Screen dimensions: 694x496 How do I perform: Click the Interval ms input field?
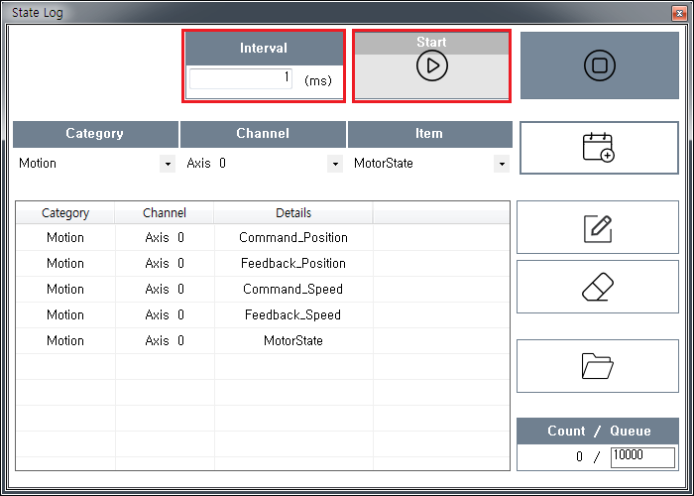[x=240, y=78]
